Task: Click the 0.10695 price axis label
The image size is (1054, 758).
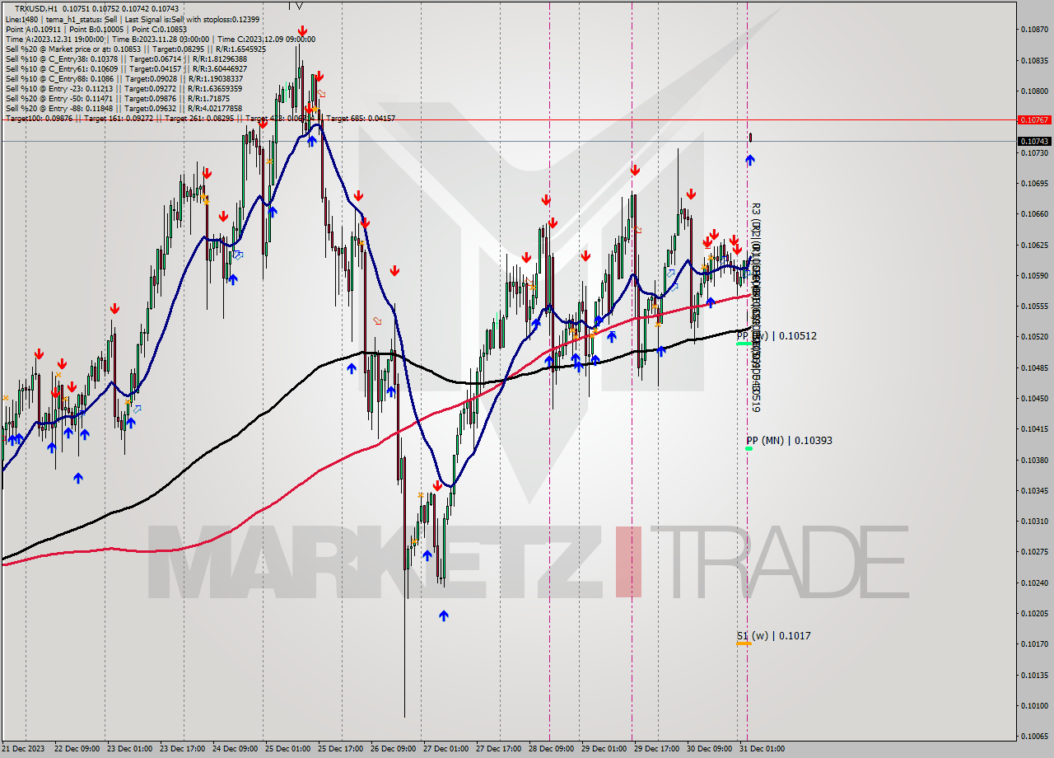Action: point(1034,183)
